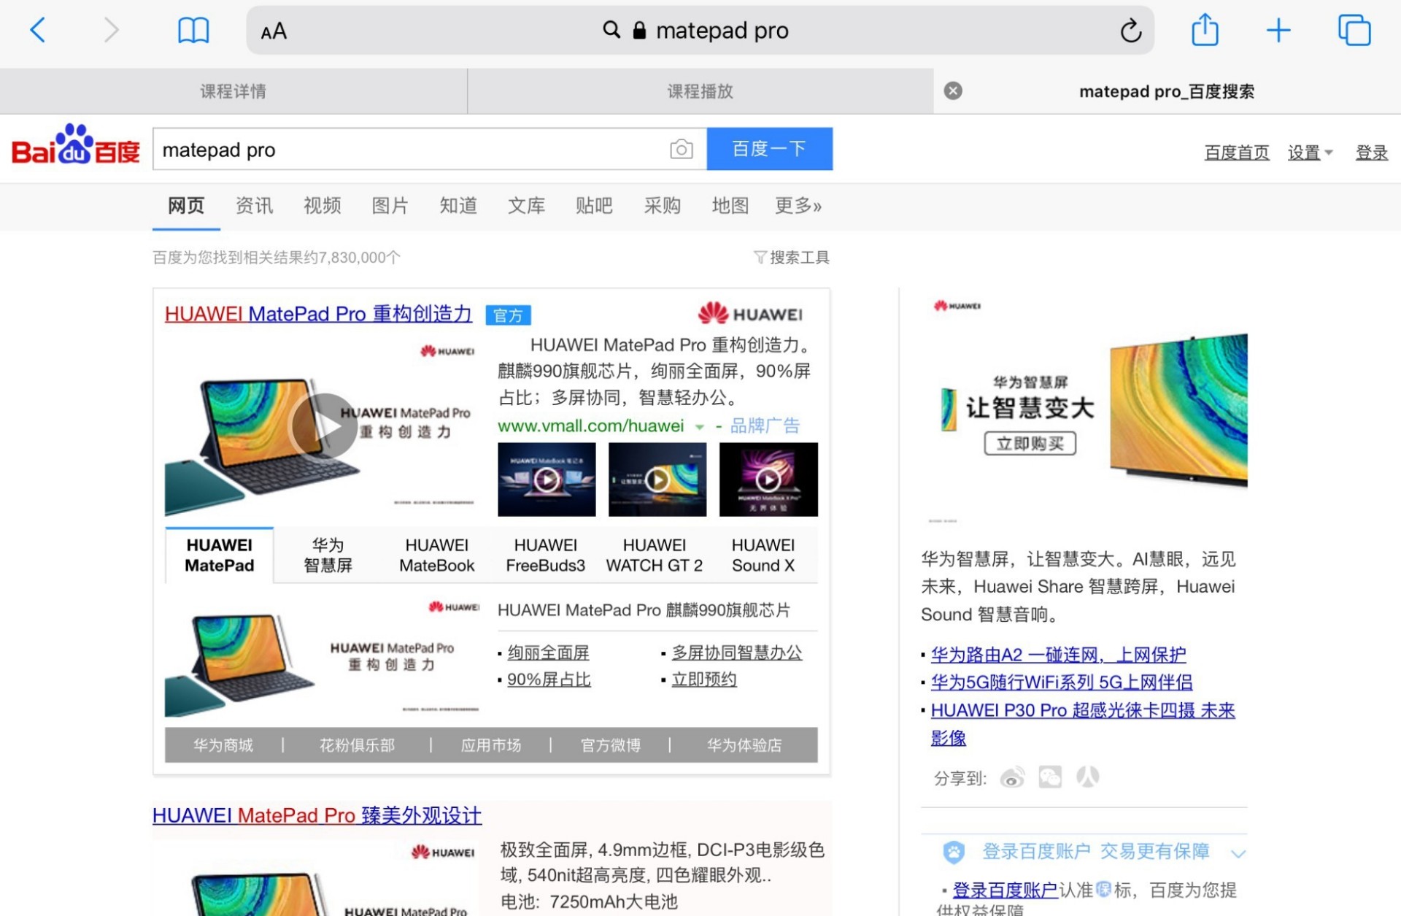Open the Safari bookmarks book icon
Viewport: 1401px width, 916px height.
(193, 30)
